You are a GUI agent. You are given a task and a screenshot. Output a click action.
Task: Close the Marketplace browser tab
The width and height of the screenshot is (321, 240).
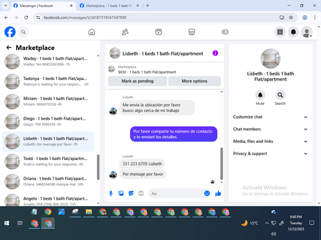[137, 6]
